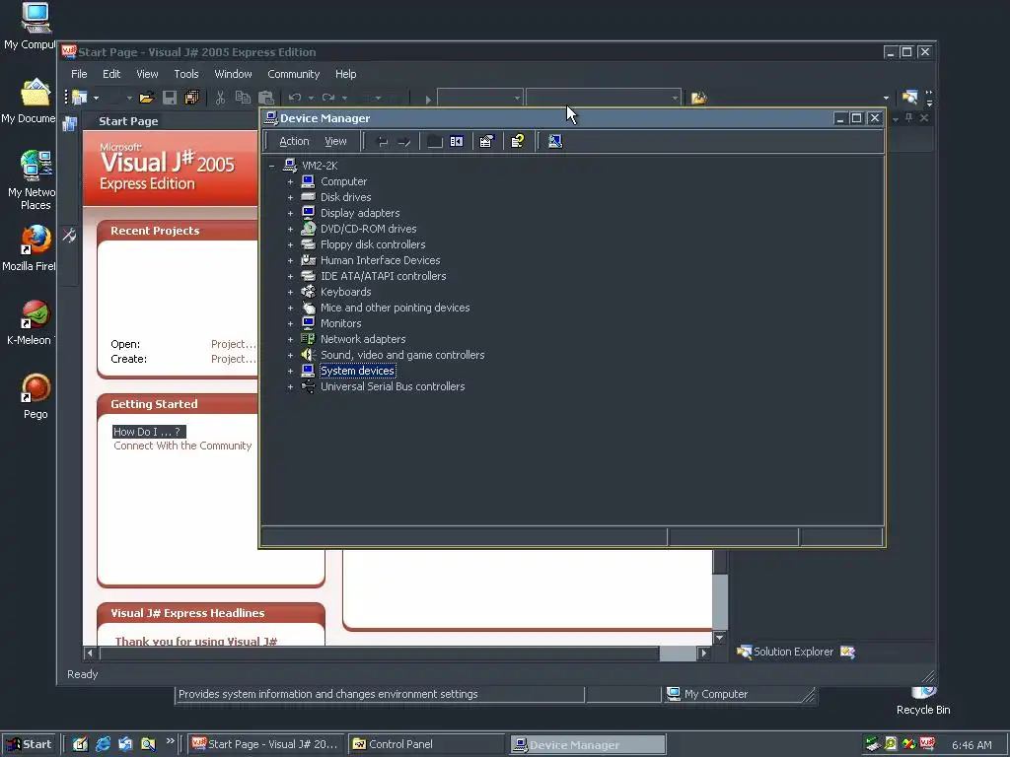Image resolution: width=1010 pixels, height=757 pixels.
Task: Open the View menu in Device Manager
Action: click(x=335, y=141)
